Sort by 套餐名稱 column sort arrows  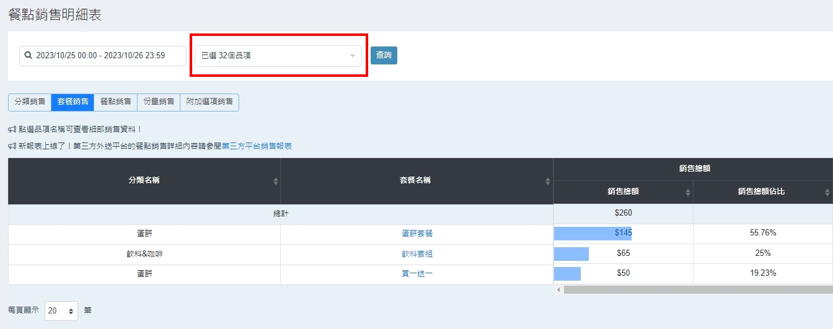tap(548, 181)
